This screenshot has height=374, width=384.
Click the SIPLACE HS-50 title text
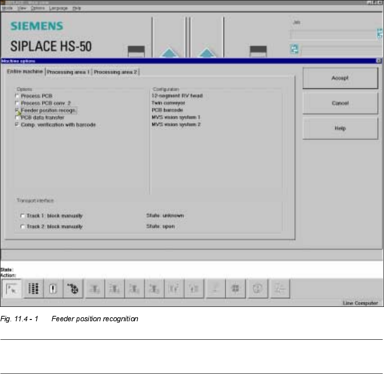(51, 46)
